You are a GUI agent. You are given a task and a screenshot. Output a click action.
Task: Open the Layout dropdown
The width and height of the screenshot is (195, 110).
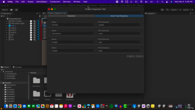(188, 10)
